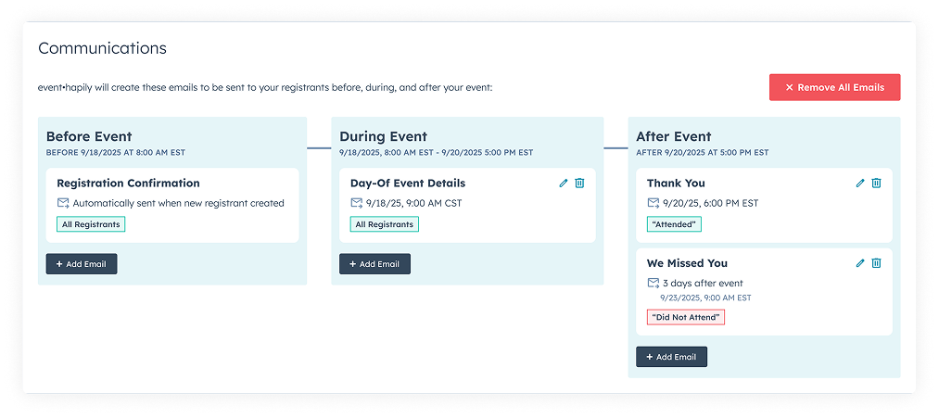
Task: Add Email in During Event column
Action: click(x=374, y=264)
